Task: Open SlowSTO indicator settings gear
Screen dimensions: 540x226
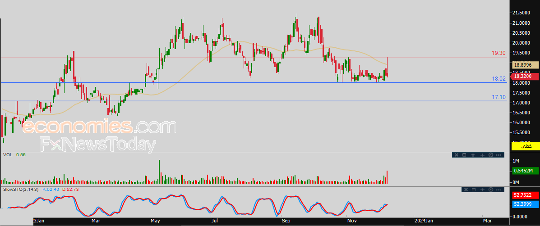Action: pyautogui.click(x=491, y=190)
